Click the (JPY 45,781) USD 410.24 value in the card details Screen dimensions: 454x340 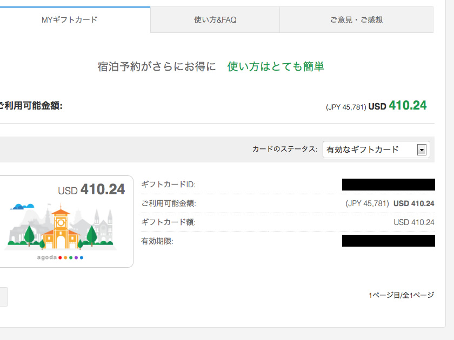tap(390, 203)
